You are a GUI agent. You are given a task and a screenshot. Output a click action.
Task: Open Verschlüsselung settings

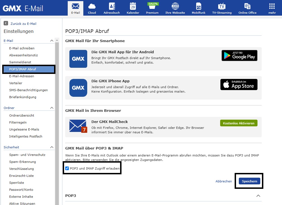pyautogui.click(x=21, y=169)
